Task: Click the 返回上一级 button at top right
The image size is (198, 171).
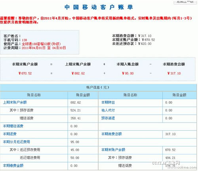Action: pyautogui.click(x=185, y=2)
